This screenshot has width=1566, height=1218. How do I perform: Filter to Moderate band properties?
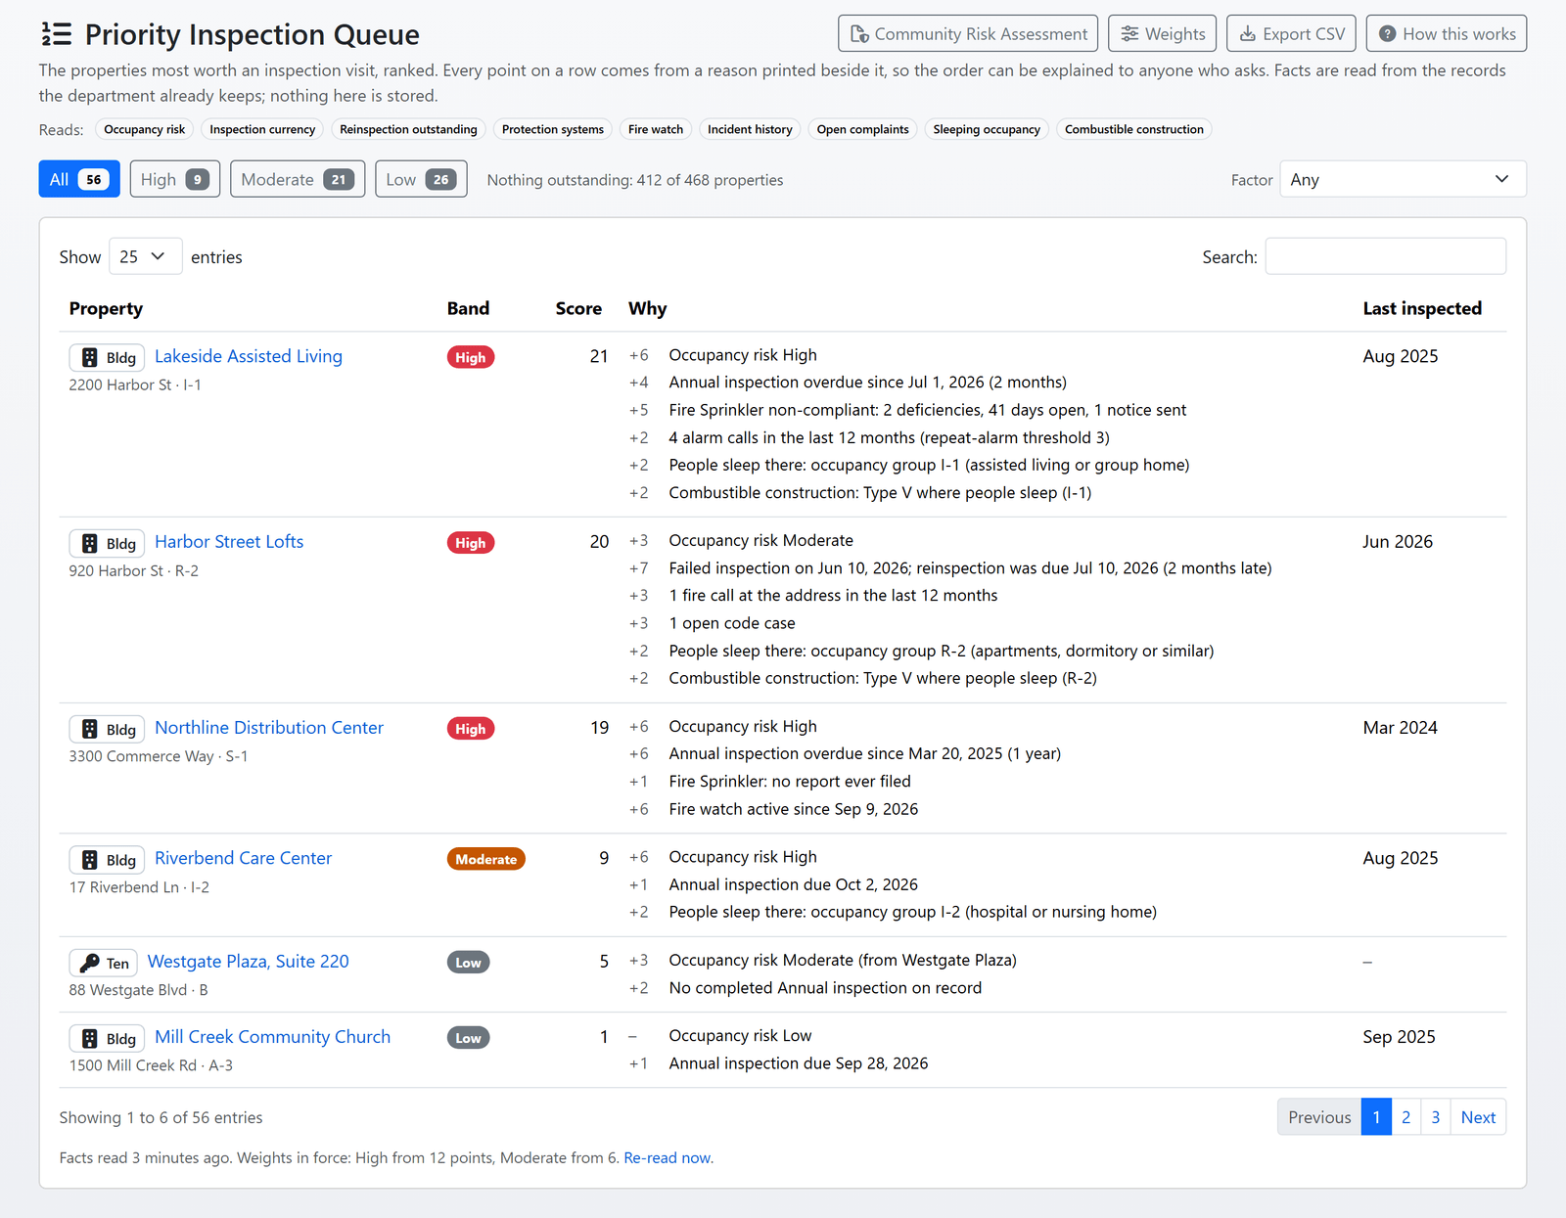click(298, 179)
